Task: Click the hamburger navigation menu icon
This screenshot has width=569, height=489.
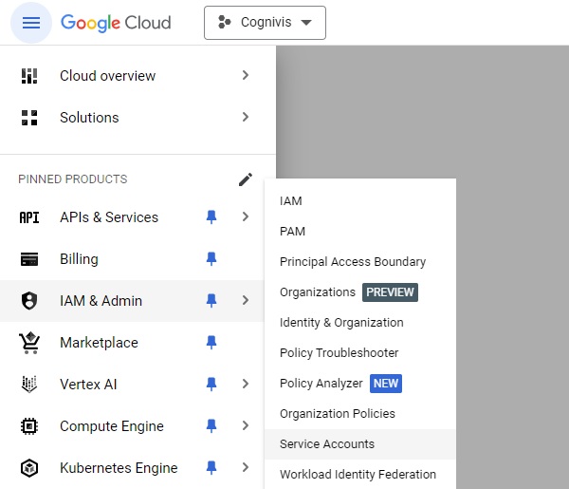Action: pyautogui.click(x=31, y=23)
